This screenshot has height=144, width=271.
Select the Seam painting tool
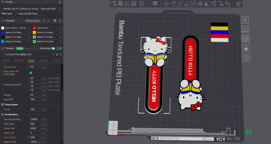pos(214,4)
